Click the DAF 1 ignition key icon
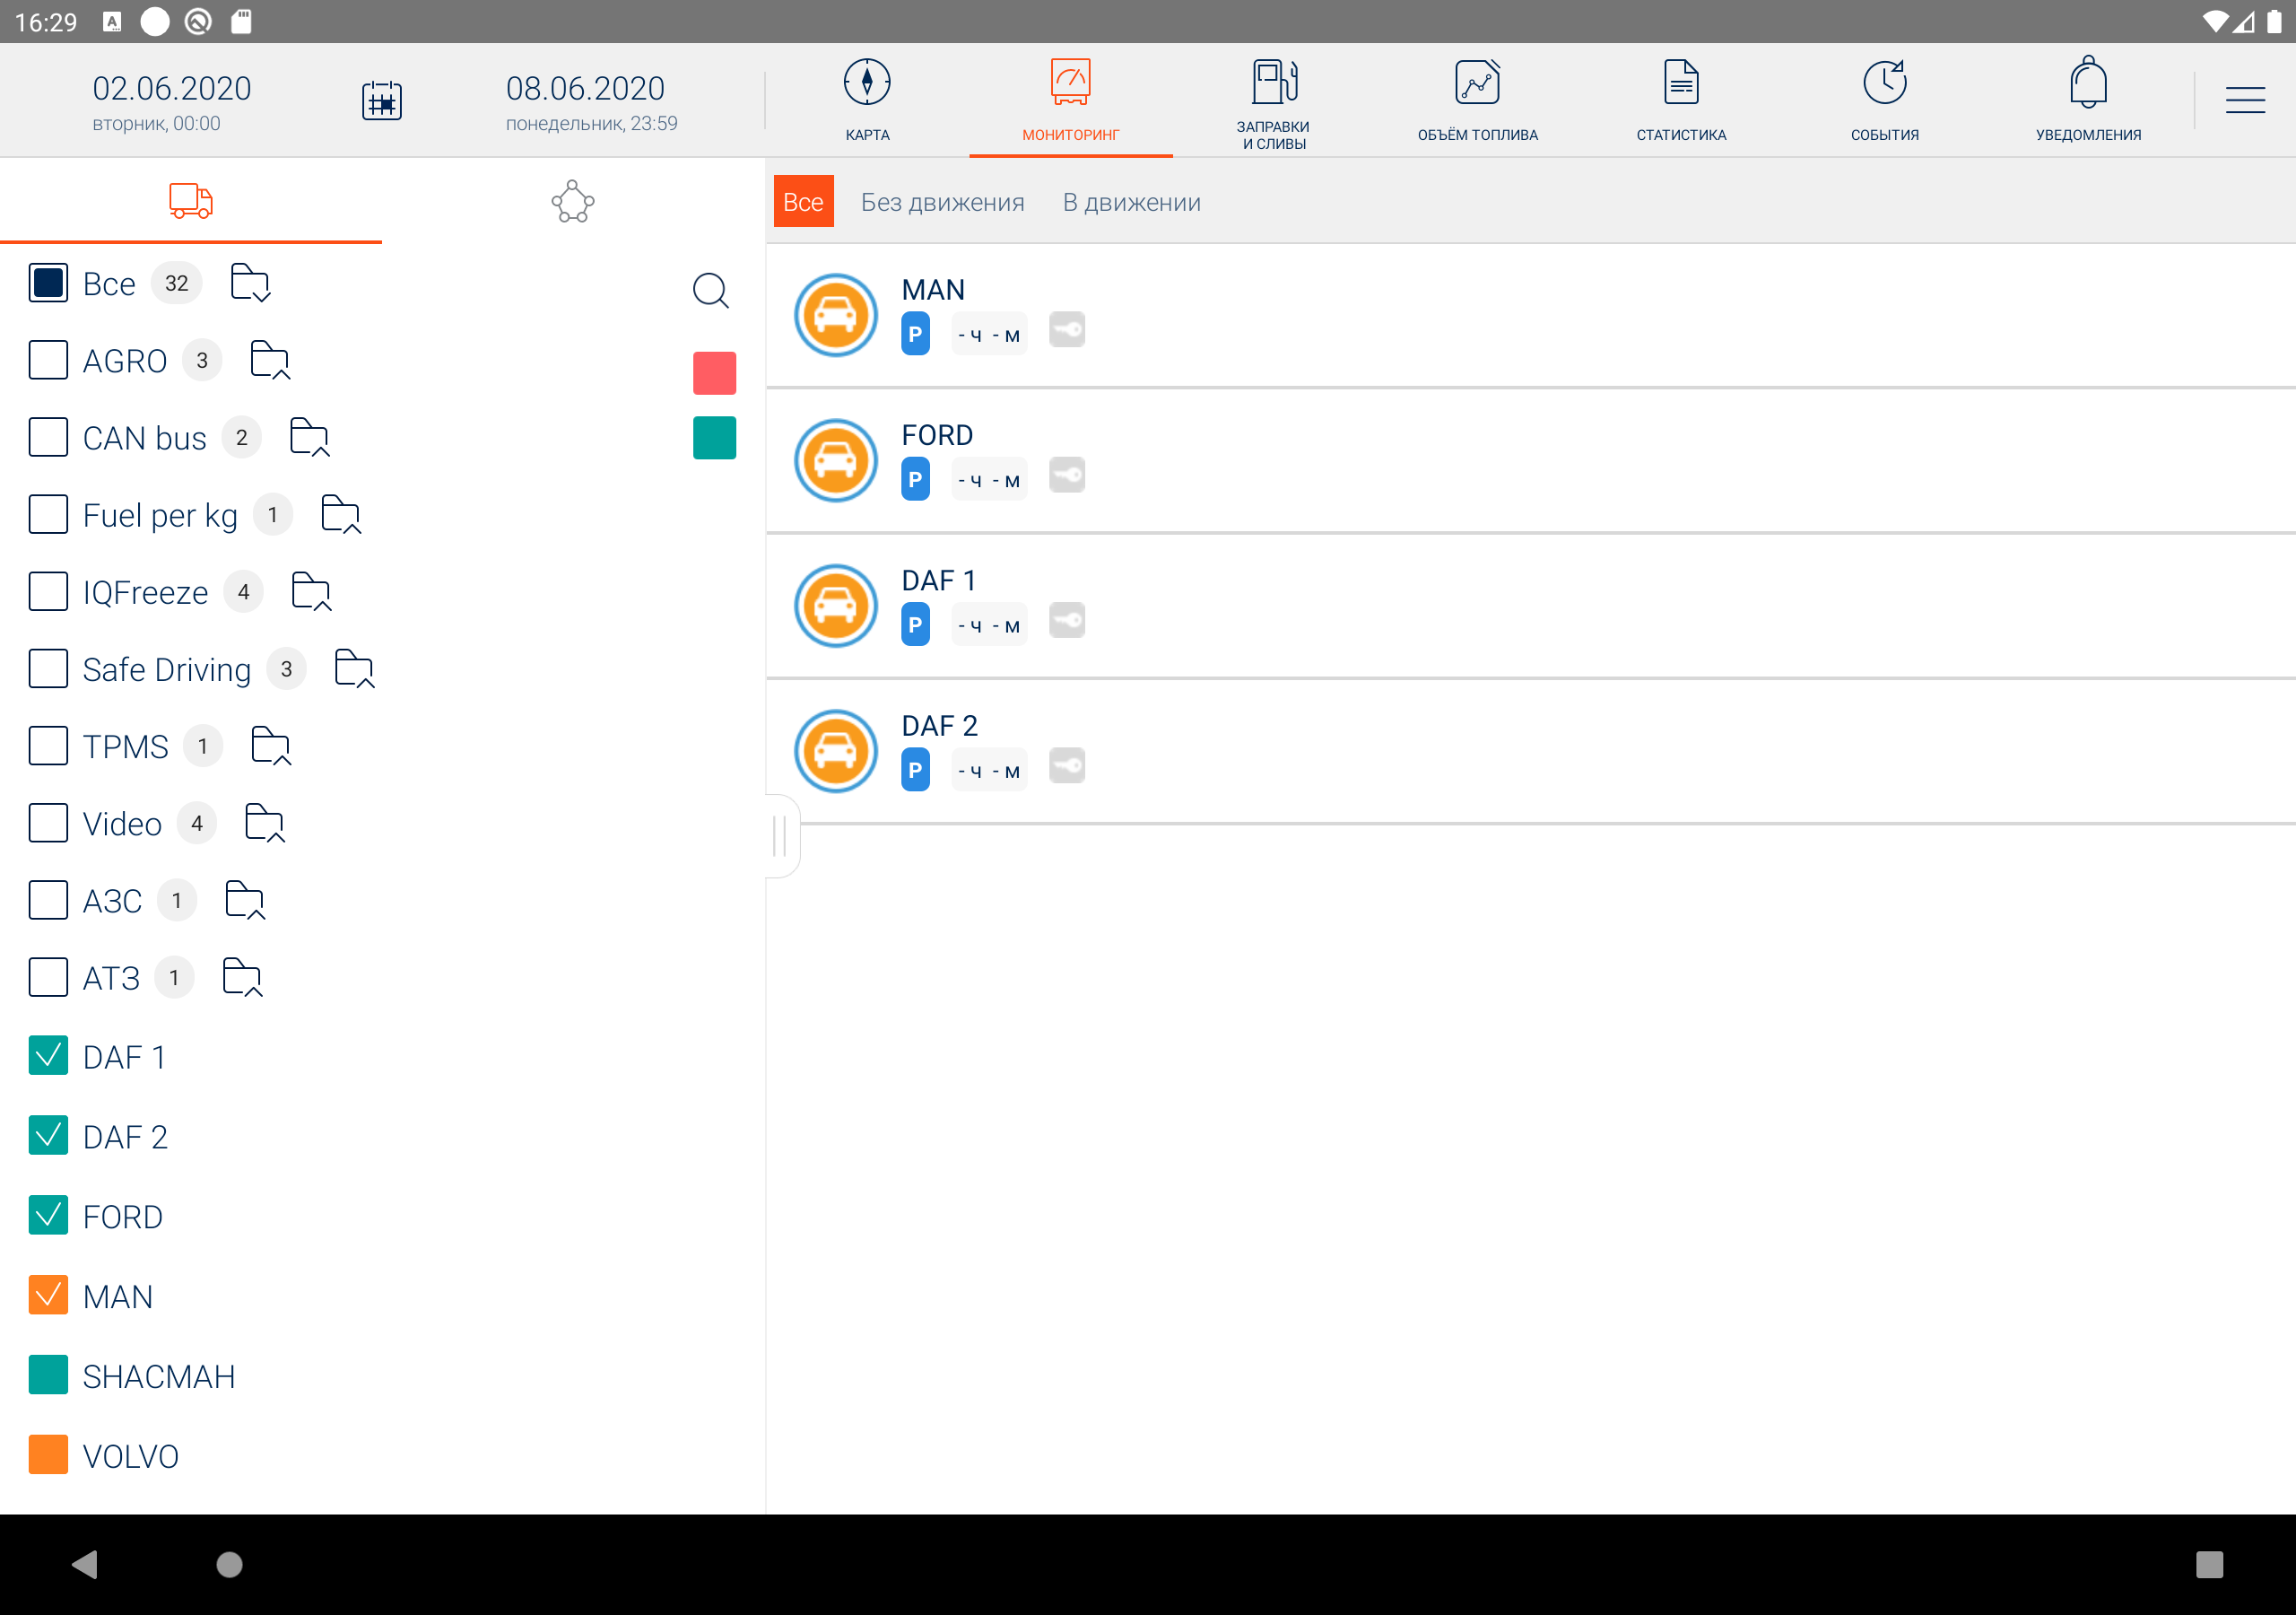Viewport: 2296px width, 1615px height. point(1067,619)
